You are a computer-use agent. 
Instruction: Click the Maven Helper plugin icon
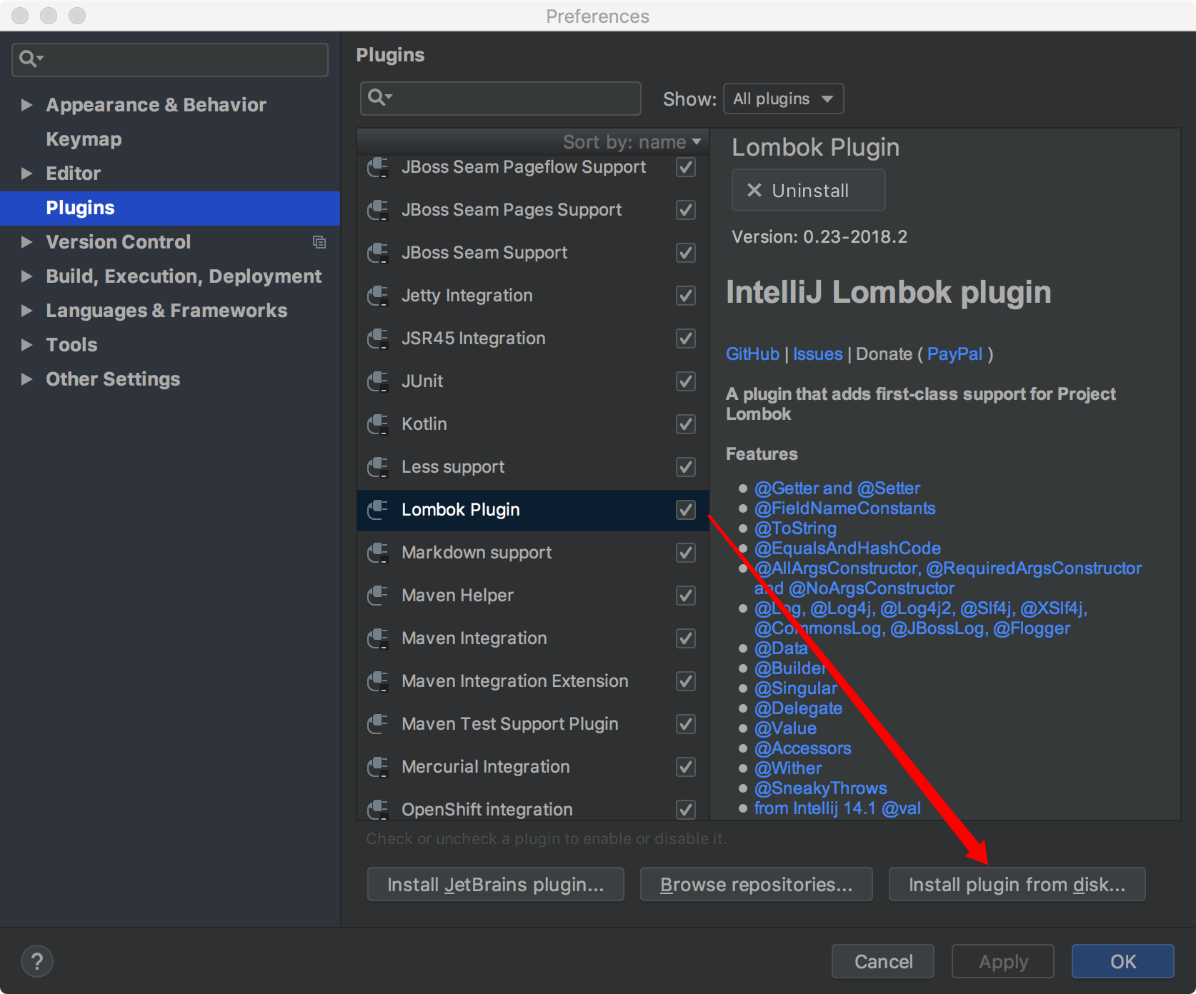coord(378,596)
